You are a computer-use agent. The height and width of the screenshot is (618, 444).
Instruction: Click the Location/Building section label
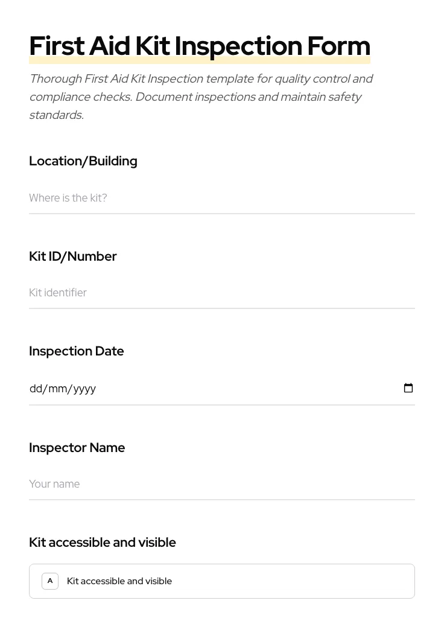tap(83, 161)
